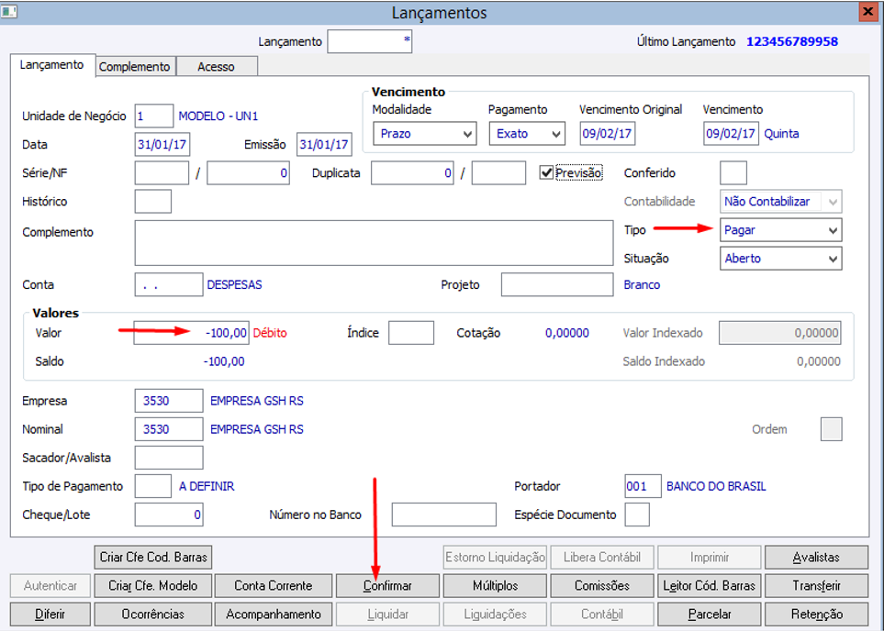The width and height of the screenshot is (884, 631).
Task: Click the Retenção button
Action: [816, 614]
